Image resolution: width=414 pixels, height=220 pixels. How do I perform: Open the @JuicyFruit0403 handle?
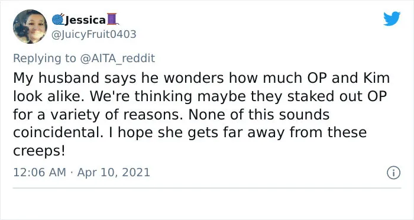(93, 34)
